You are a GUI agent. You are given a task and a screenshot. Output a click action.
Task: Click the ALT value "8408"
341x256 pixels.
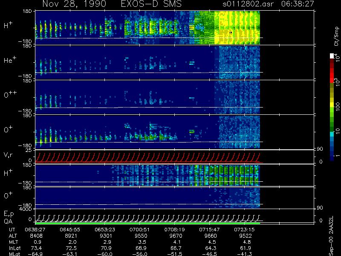(x=36, y=236)
